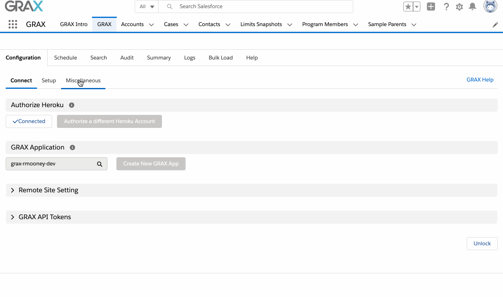Open the user profile avatar
The height and width of the screenshot is (297, 503).
pos(490,7)
